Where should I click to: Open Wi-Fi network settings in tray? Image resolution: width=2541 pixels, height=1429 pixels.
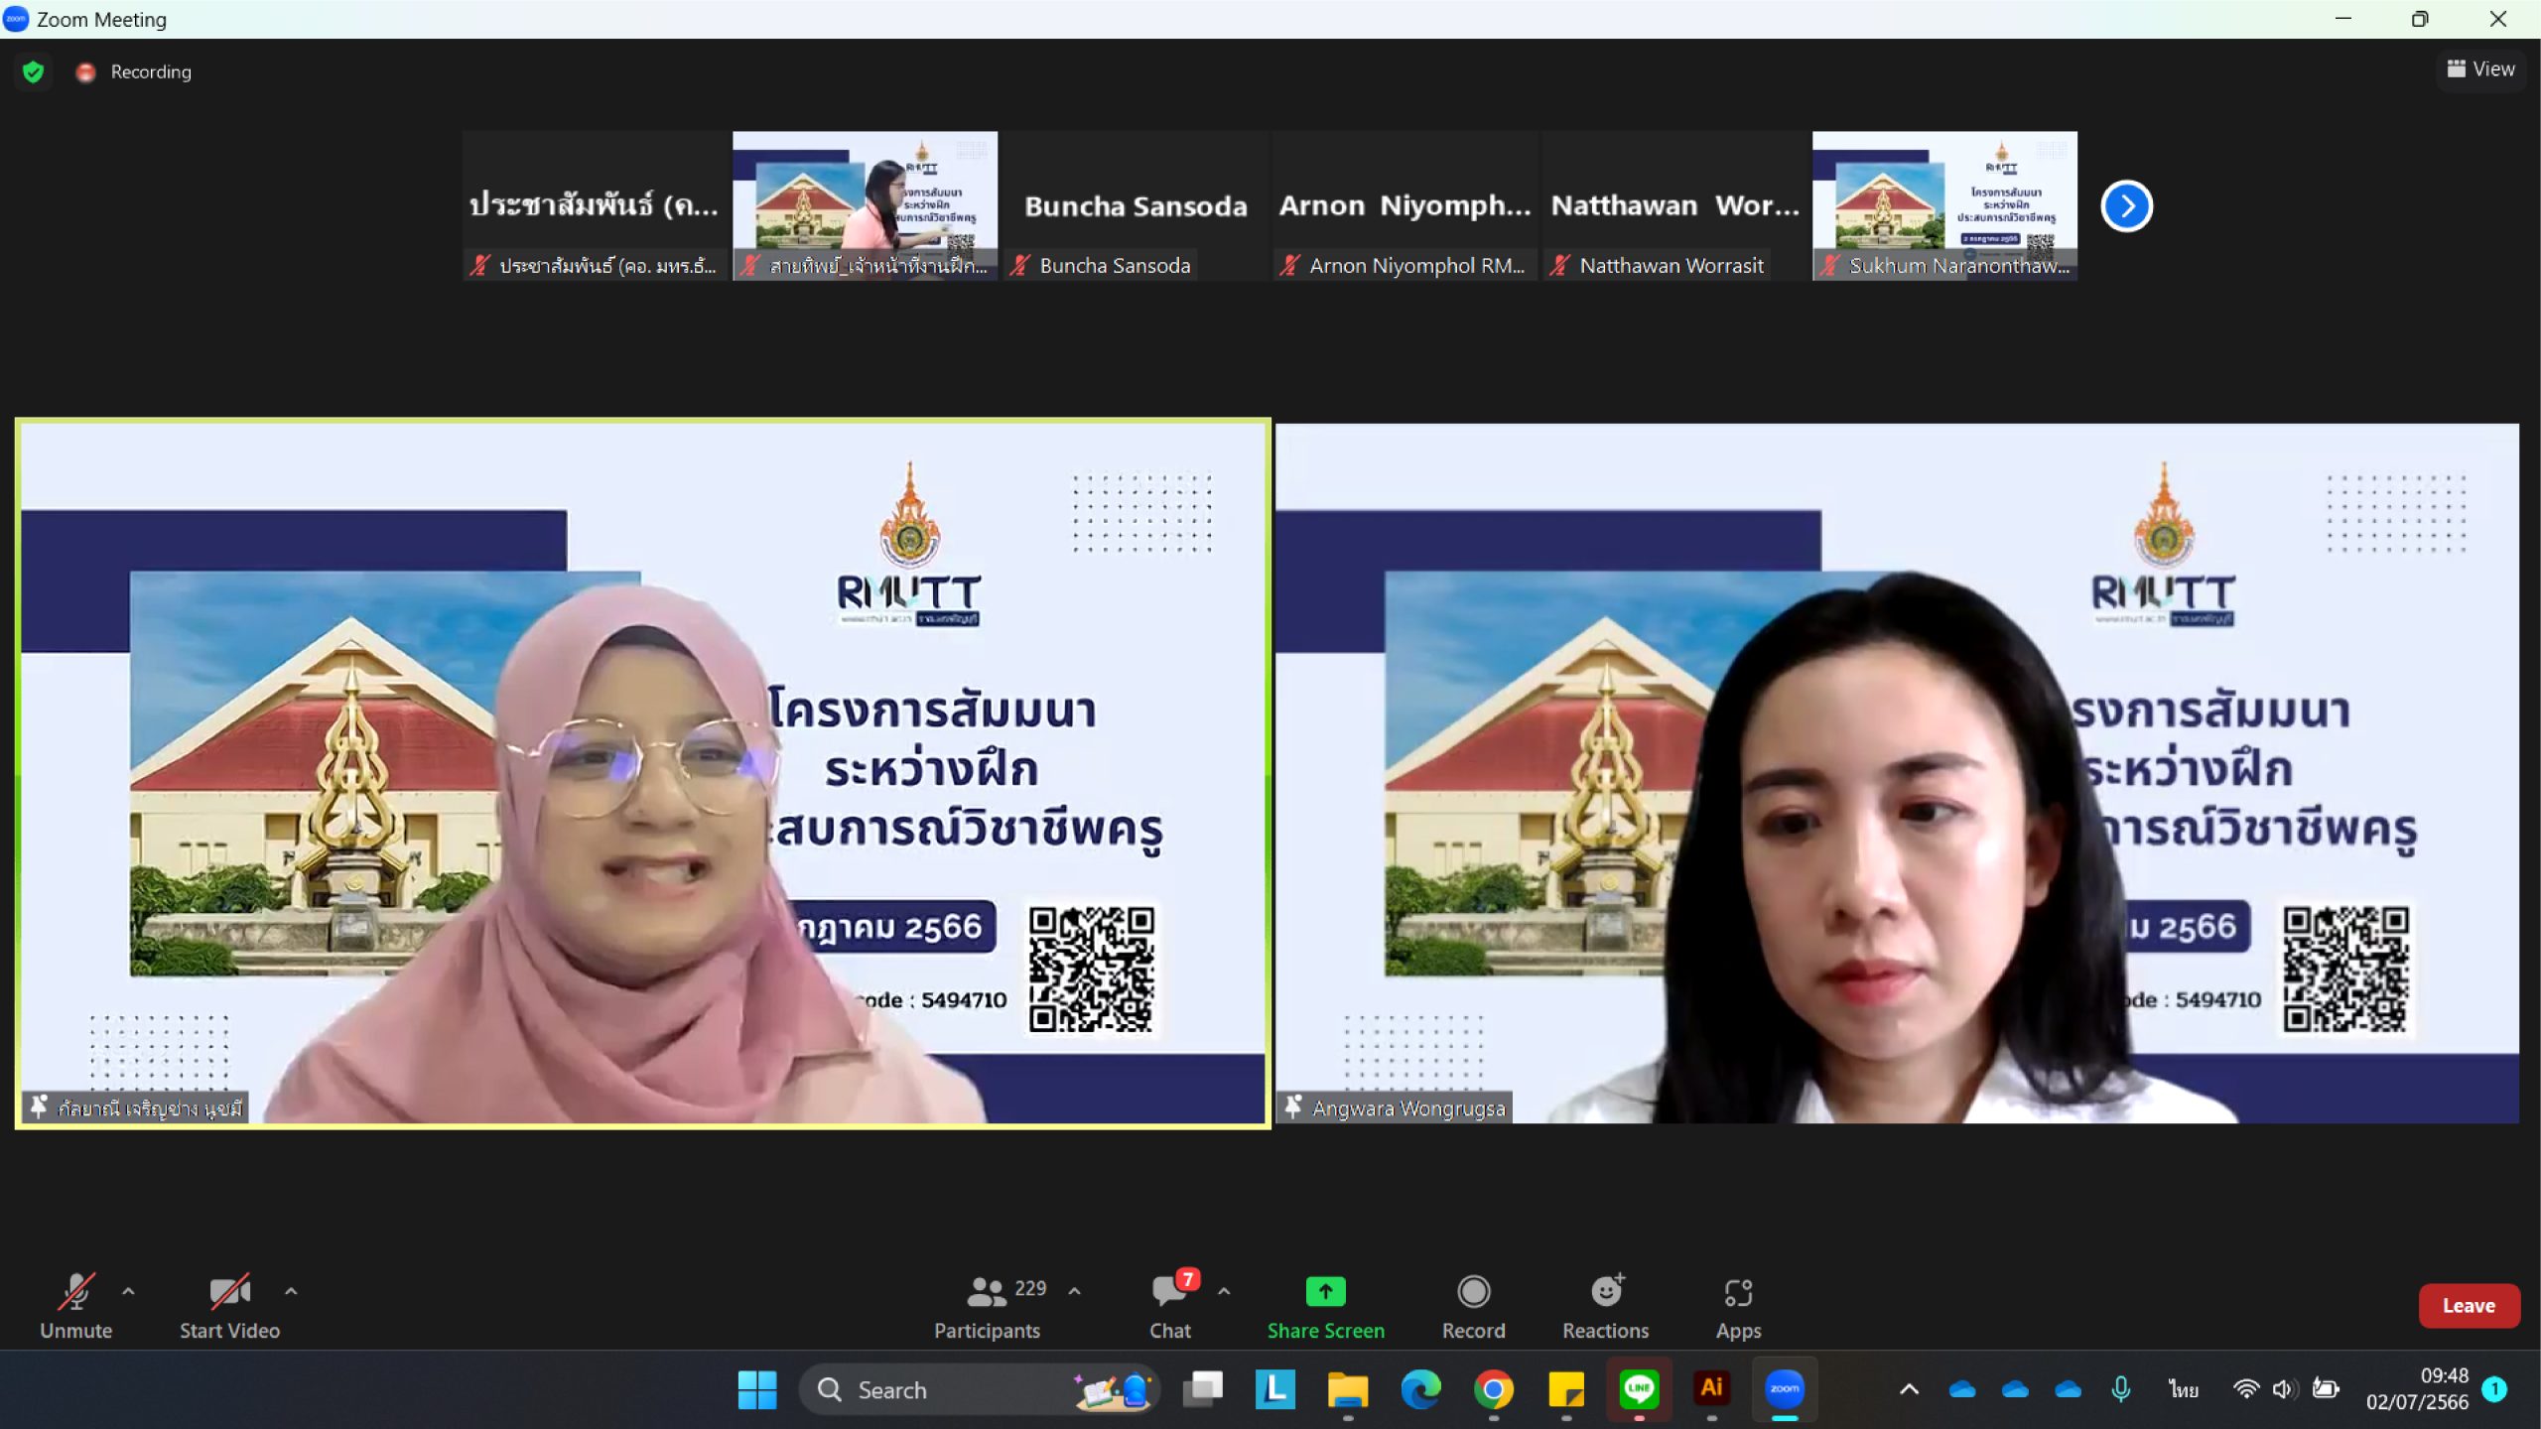(x=2245, y=1389)
